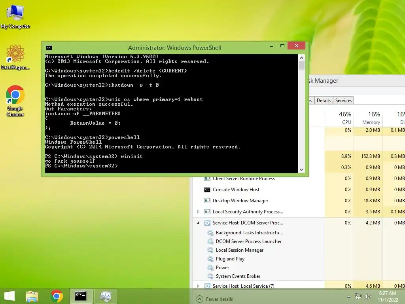Click the Service Host Local Service icon
Viewport: 405px width, 304px height.
(x=207, y=286)
